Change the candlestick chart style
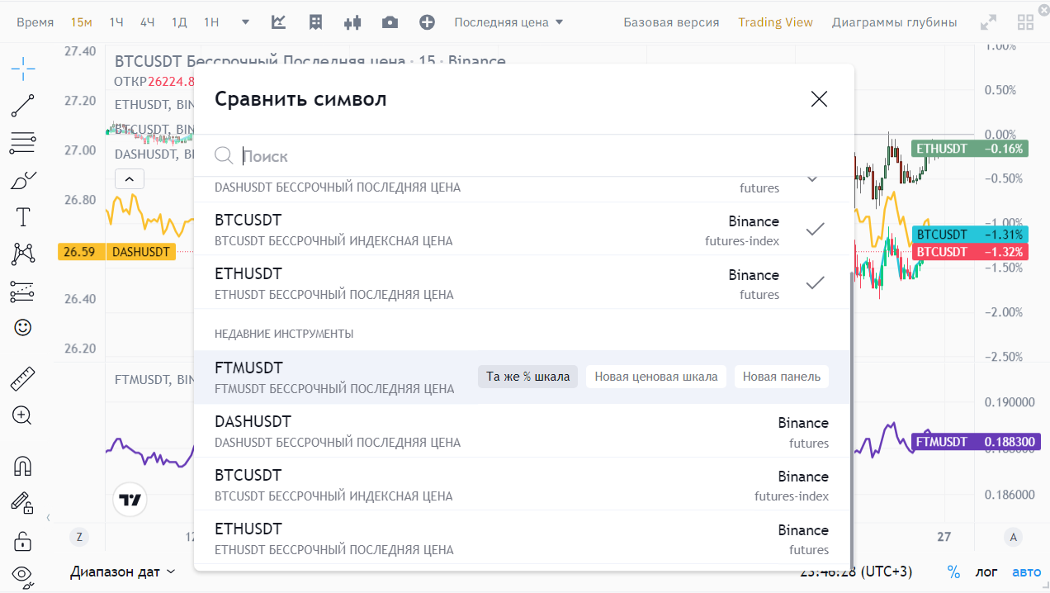The width and height of the screenshot is (1050, 593). click(352, 22)
